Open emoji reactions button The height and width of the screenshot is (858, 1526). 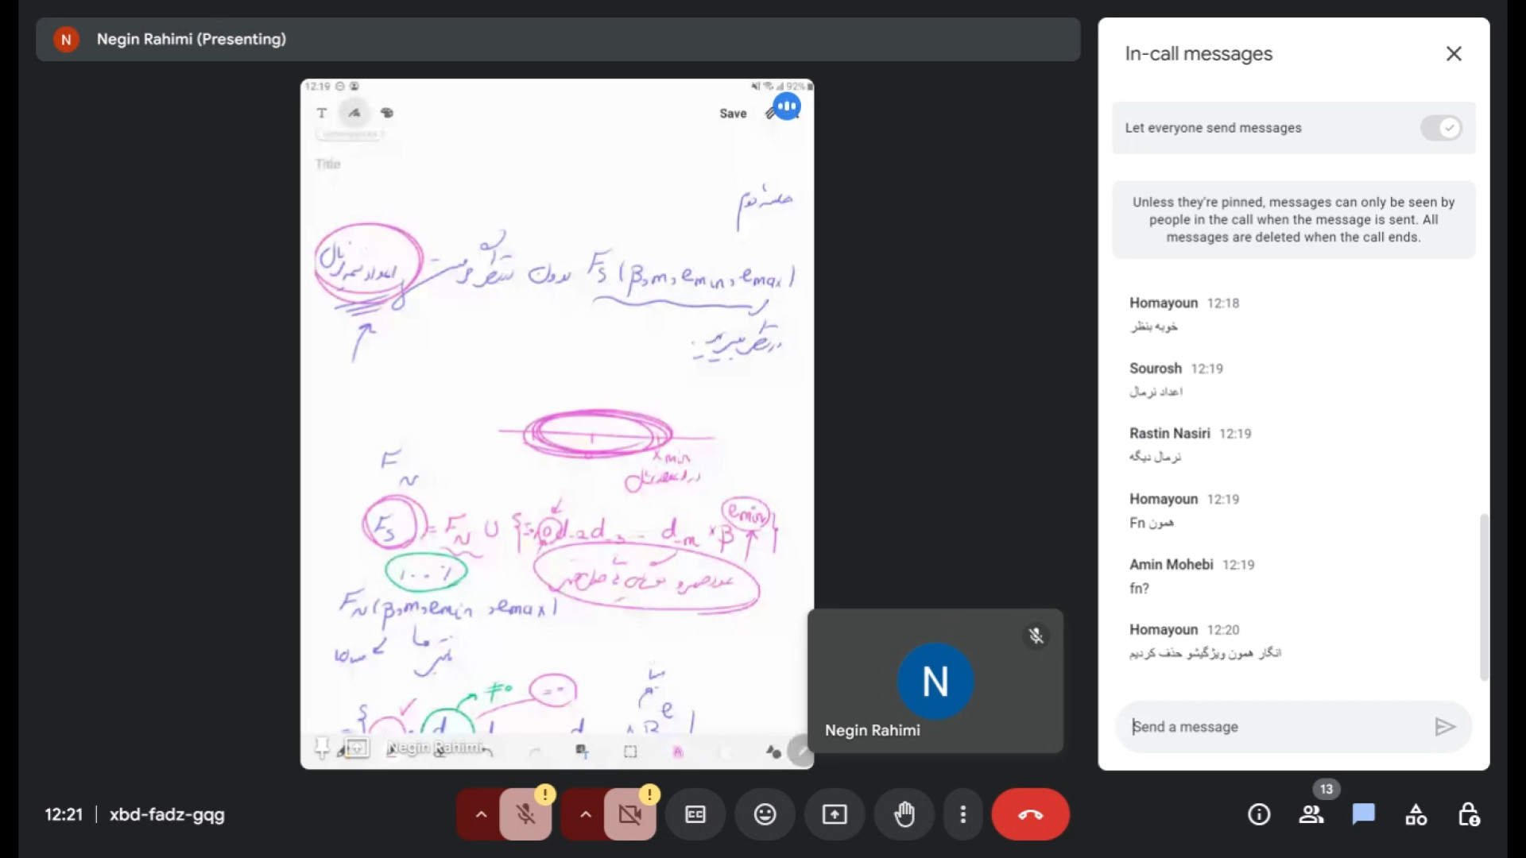(x=765, y=814)
